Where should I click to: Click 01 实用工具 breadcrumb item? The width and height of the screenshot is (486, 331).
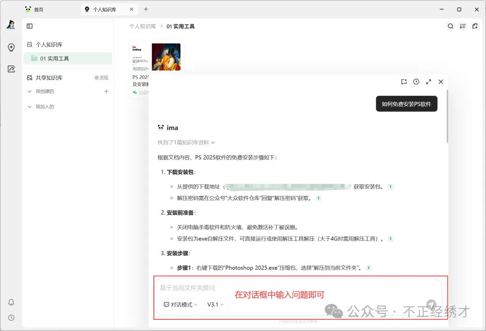point(180,27)
